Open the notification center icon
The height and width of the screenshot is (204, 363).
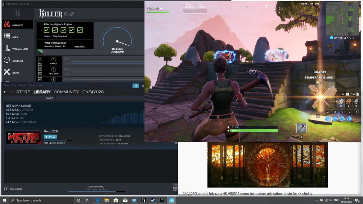pyautogui.click(x=357, y=200)
